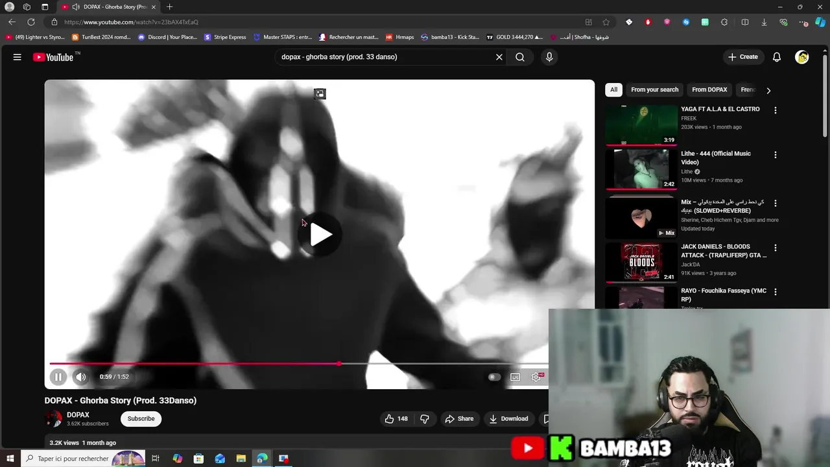Image resolution: width=830 pixels, height=467 pixels.
Task: Show more filter chips with right arrow
Action: (x=768, y=90)
